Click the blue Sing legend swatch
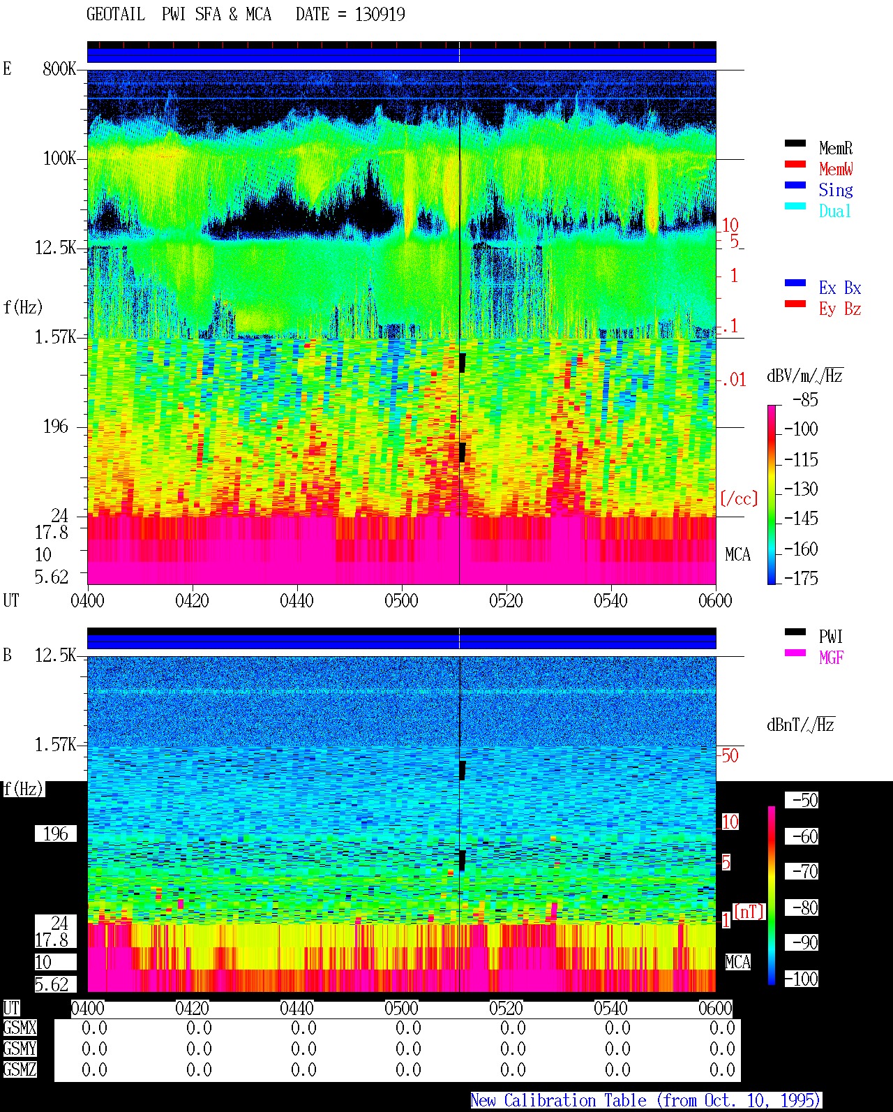The image size is (893, 1112). pos(795,185)
